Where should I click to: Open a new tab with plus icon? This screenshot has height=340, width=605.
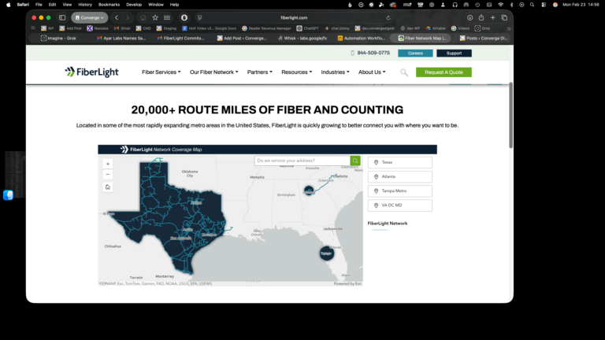(x=492, y=18)
